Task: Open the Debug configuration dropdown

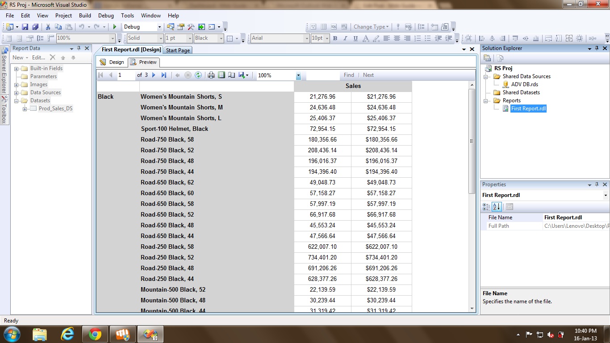Action: coord(158,27)
